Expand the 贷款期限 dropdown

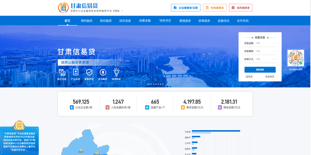coord(260,51)
